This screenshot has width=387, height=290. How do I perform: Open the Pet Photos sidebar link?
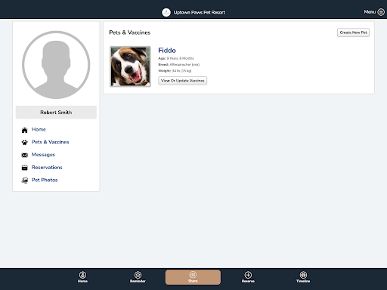tap(45, 180)
